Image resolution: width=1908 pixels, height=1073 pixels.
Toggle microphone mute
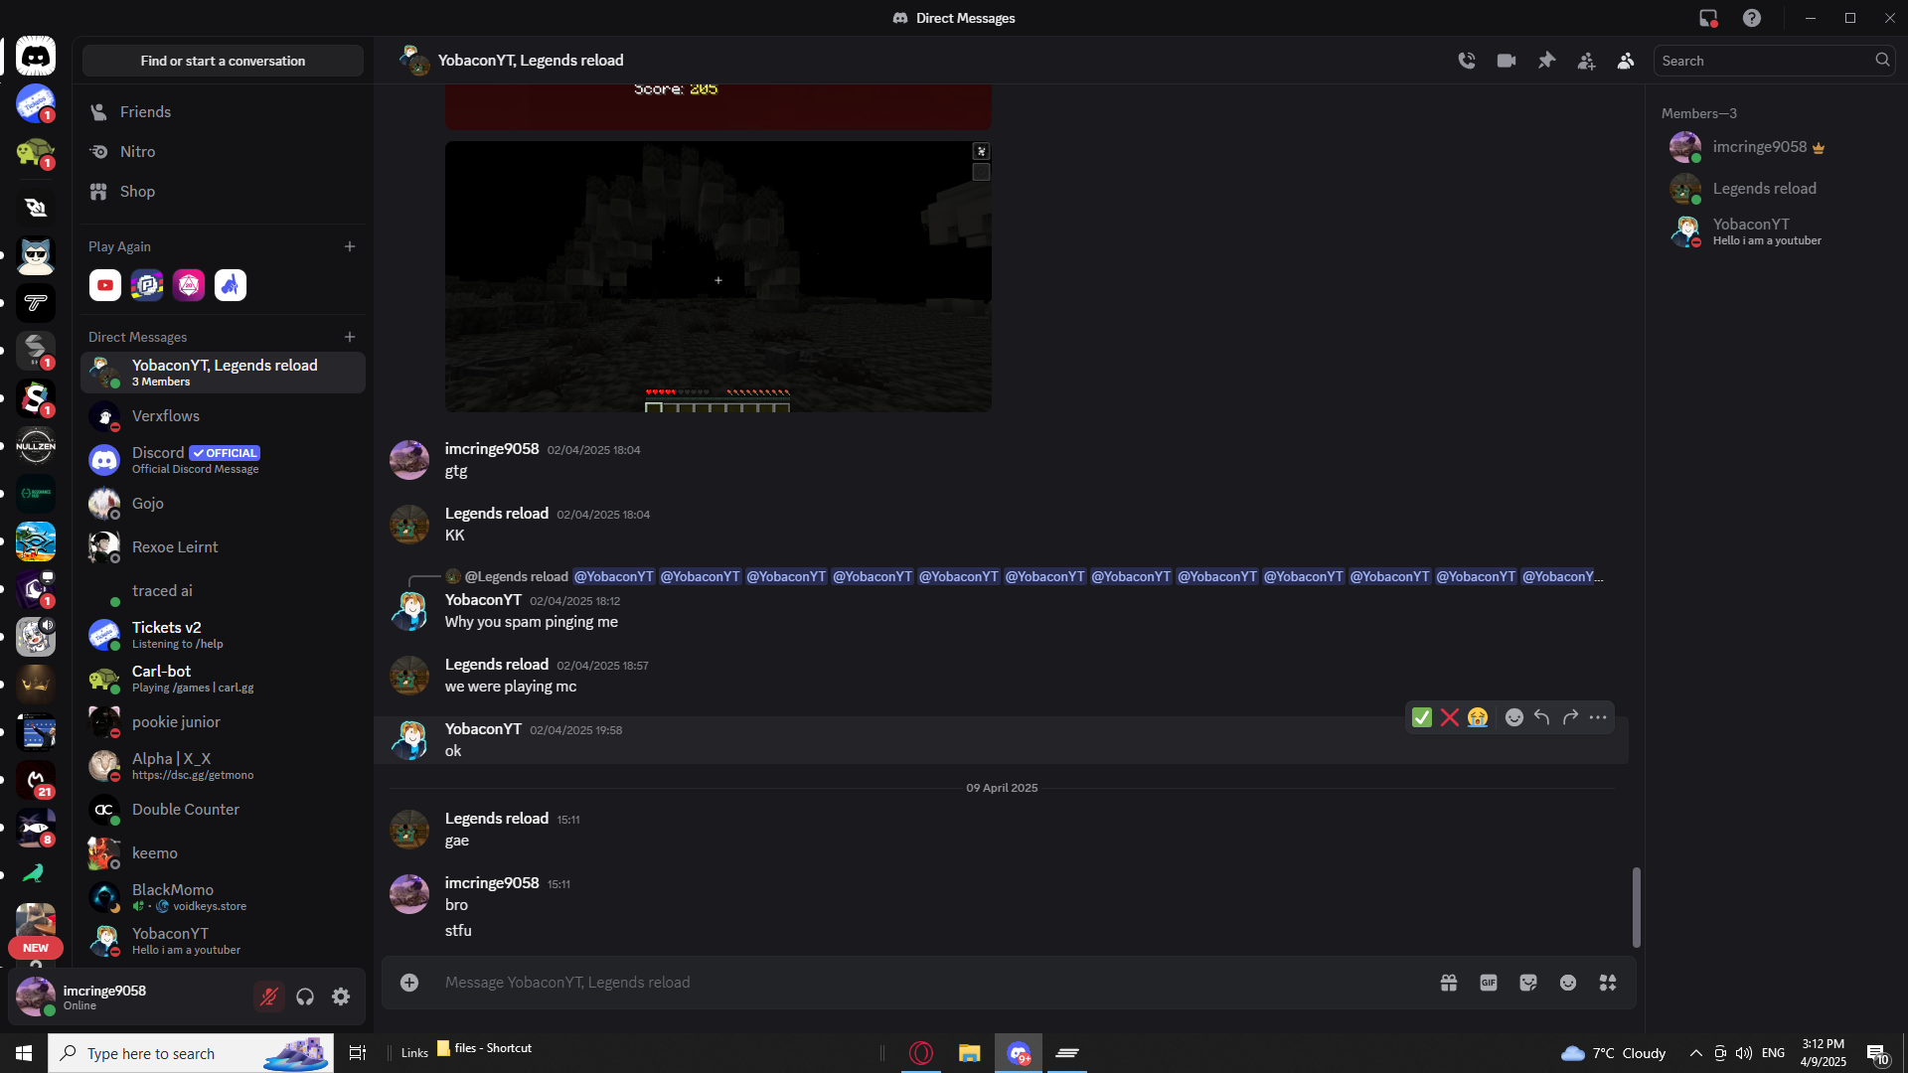coord(269,996)
